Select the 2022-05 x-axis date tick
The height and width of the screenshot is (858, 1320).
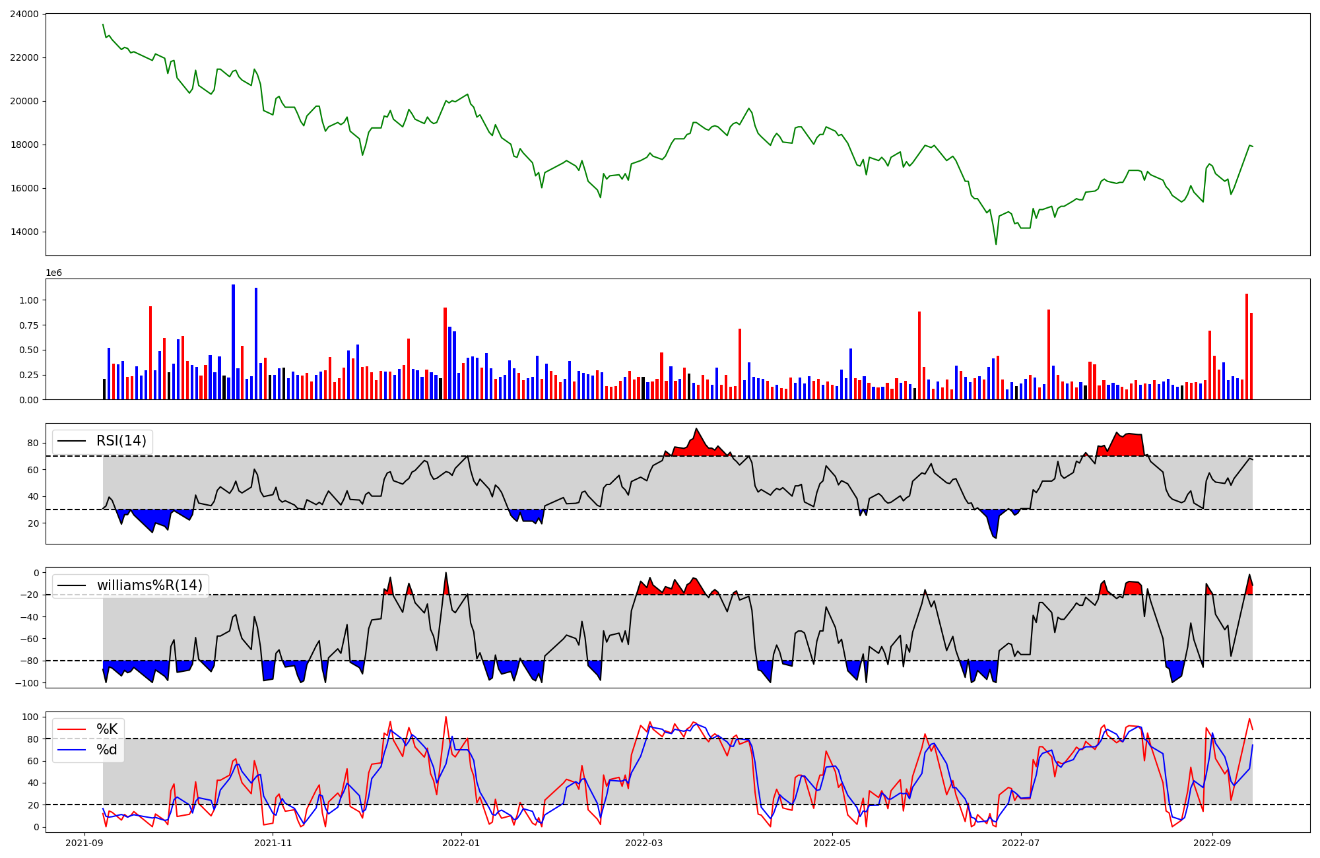coord(832,843)
